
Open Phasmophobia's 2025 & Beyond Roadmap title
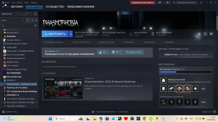click(x=110, y=82)
